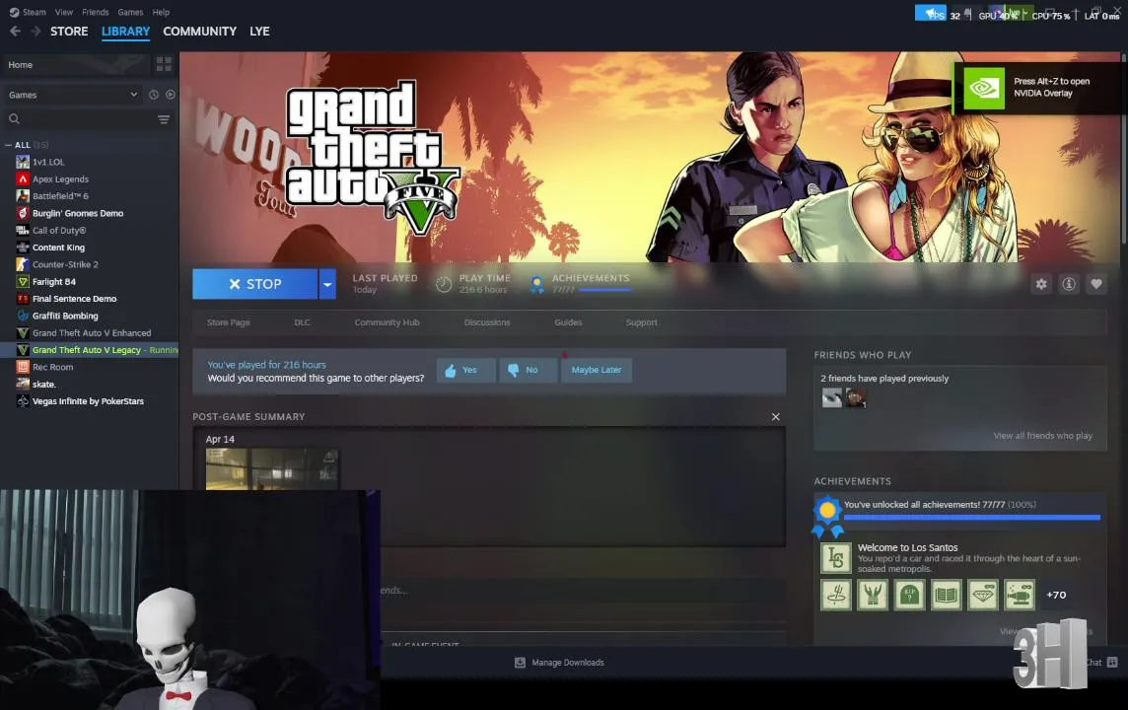Click the Maybe Later button
This screenshot has height=710, width=1128.
click(597, 370)
